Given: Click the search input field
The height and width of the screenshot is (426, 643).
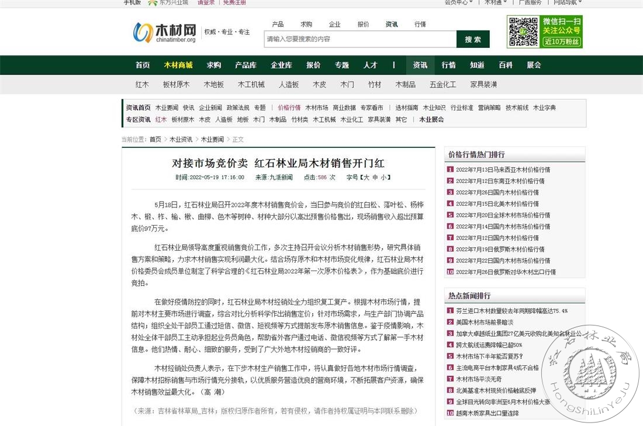Looking at the screenshot, I should point(360,39).
